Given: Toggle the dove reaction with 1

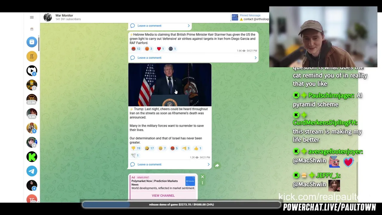Looking at the screenshot, I should [135, 155].
